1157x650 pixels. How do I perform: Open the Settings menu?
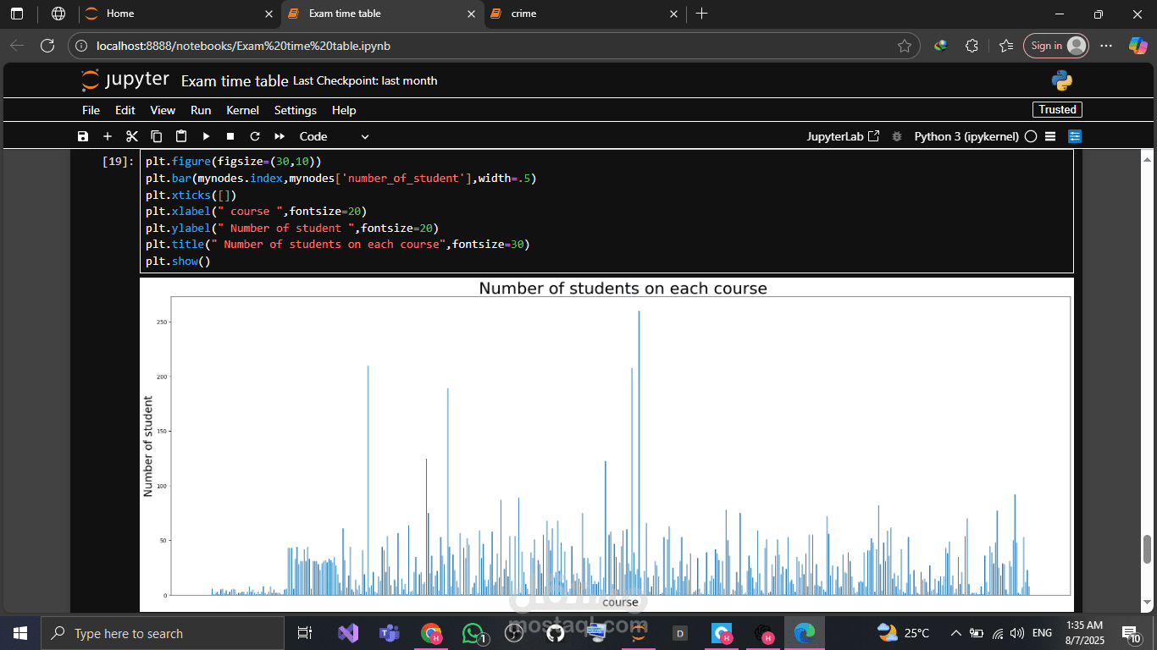coord(296,110)
